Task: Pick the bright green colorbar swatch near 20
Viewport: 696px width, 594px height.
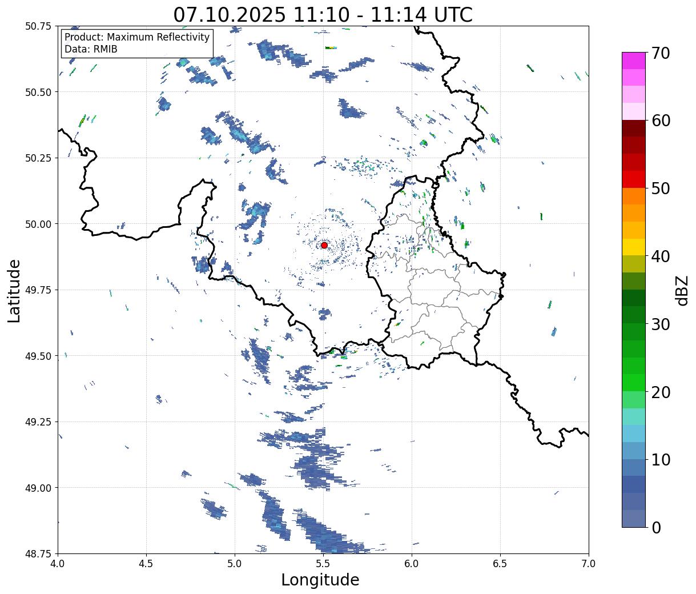Action: pyautogui.click(x=634, y=383)
